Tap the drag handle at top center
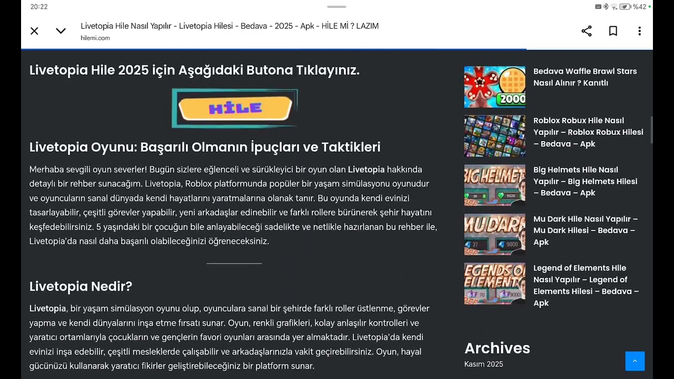The height and width of the screenshot is (379, 674). click(336, 7)
